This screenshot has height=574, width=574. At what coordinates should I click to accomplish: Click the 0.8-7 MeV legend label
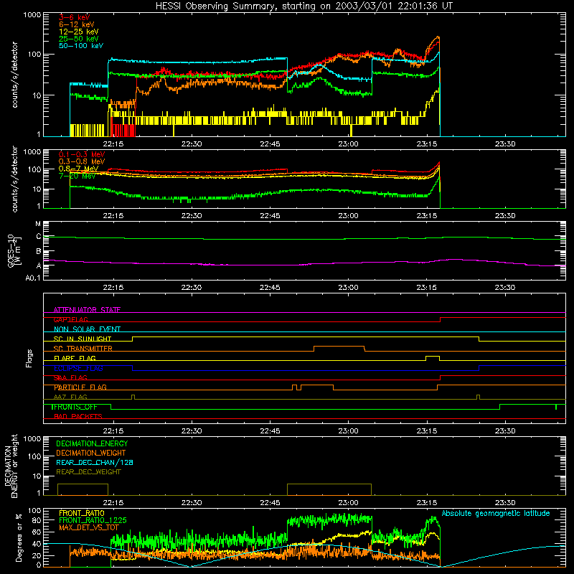coord(78,169)
